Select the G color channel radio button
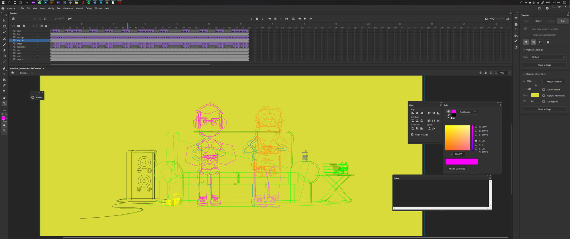Screen dimensions: 570x239 (476, 145)
